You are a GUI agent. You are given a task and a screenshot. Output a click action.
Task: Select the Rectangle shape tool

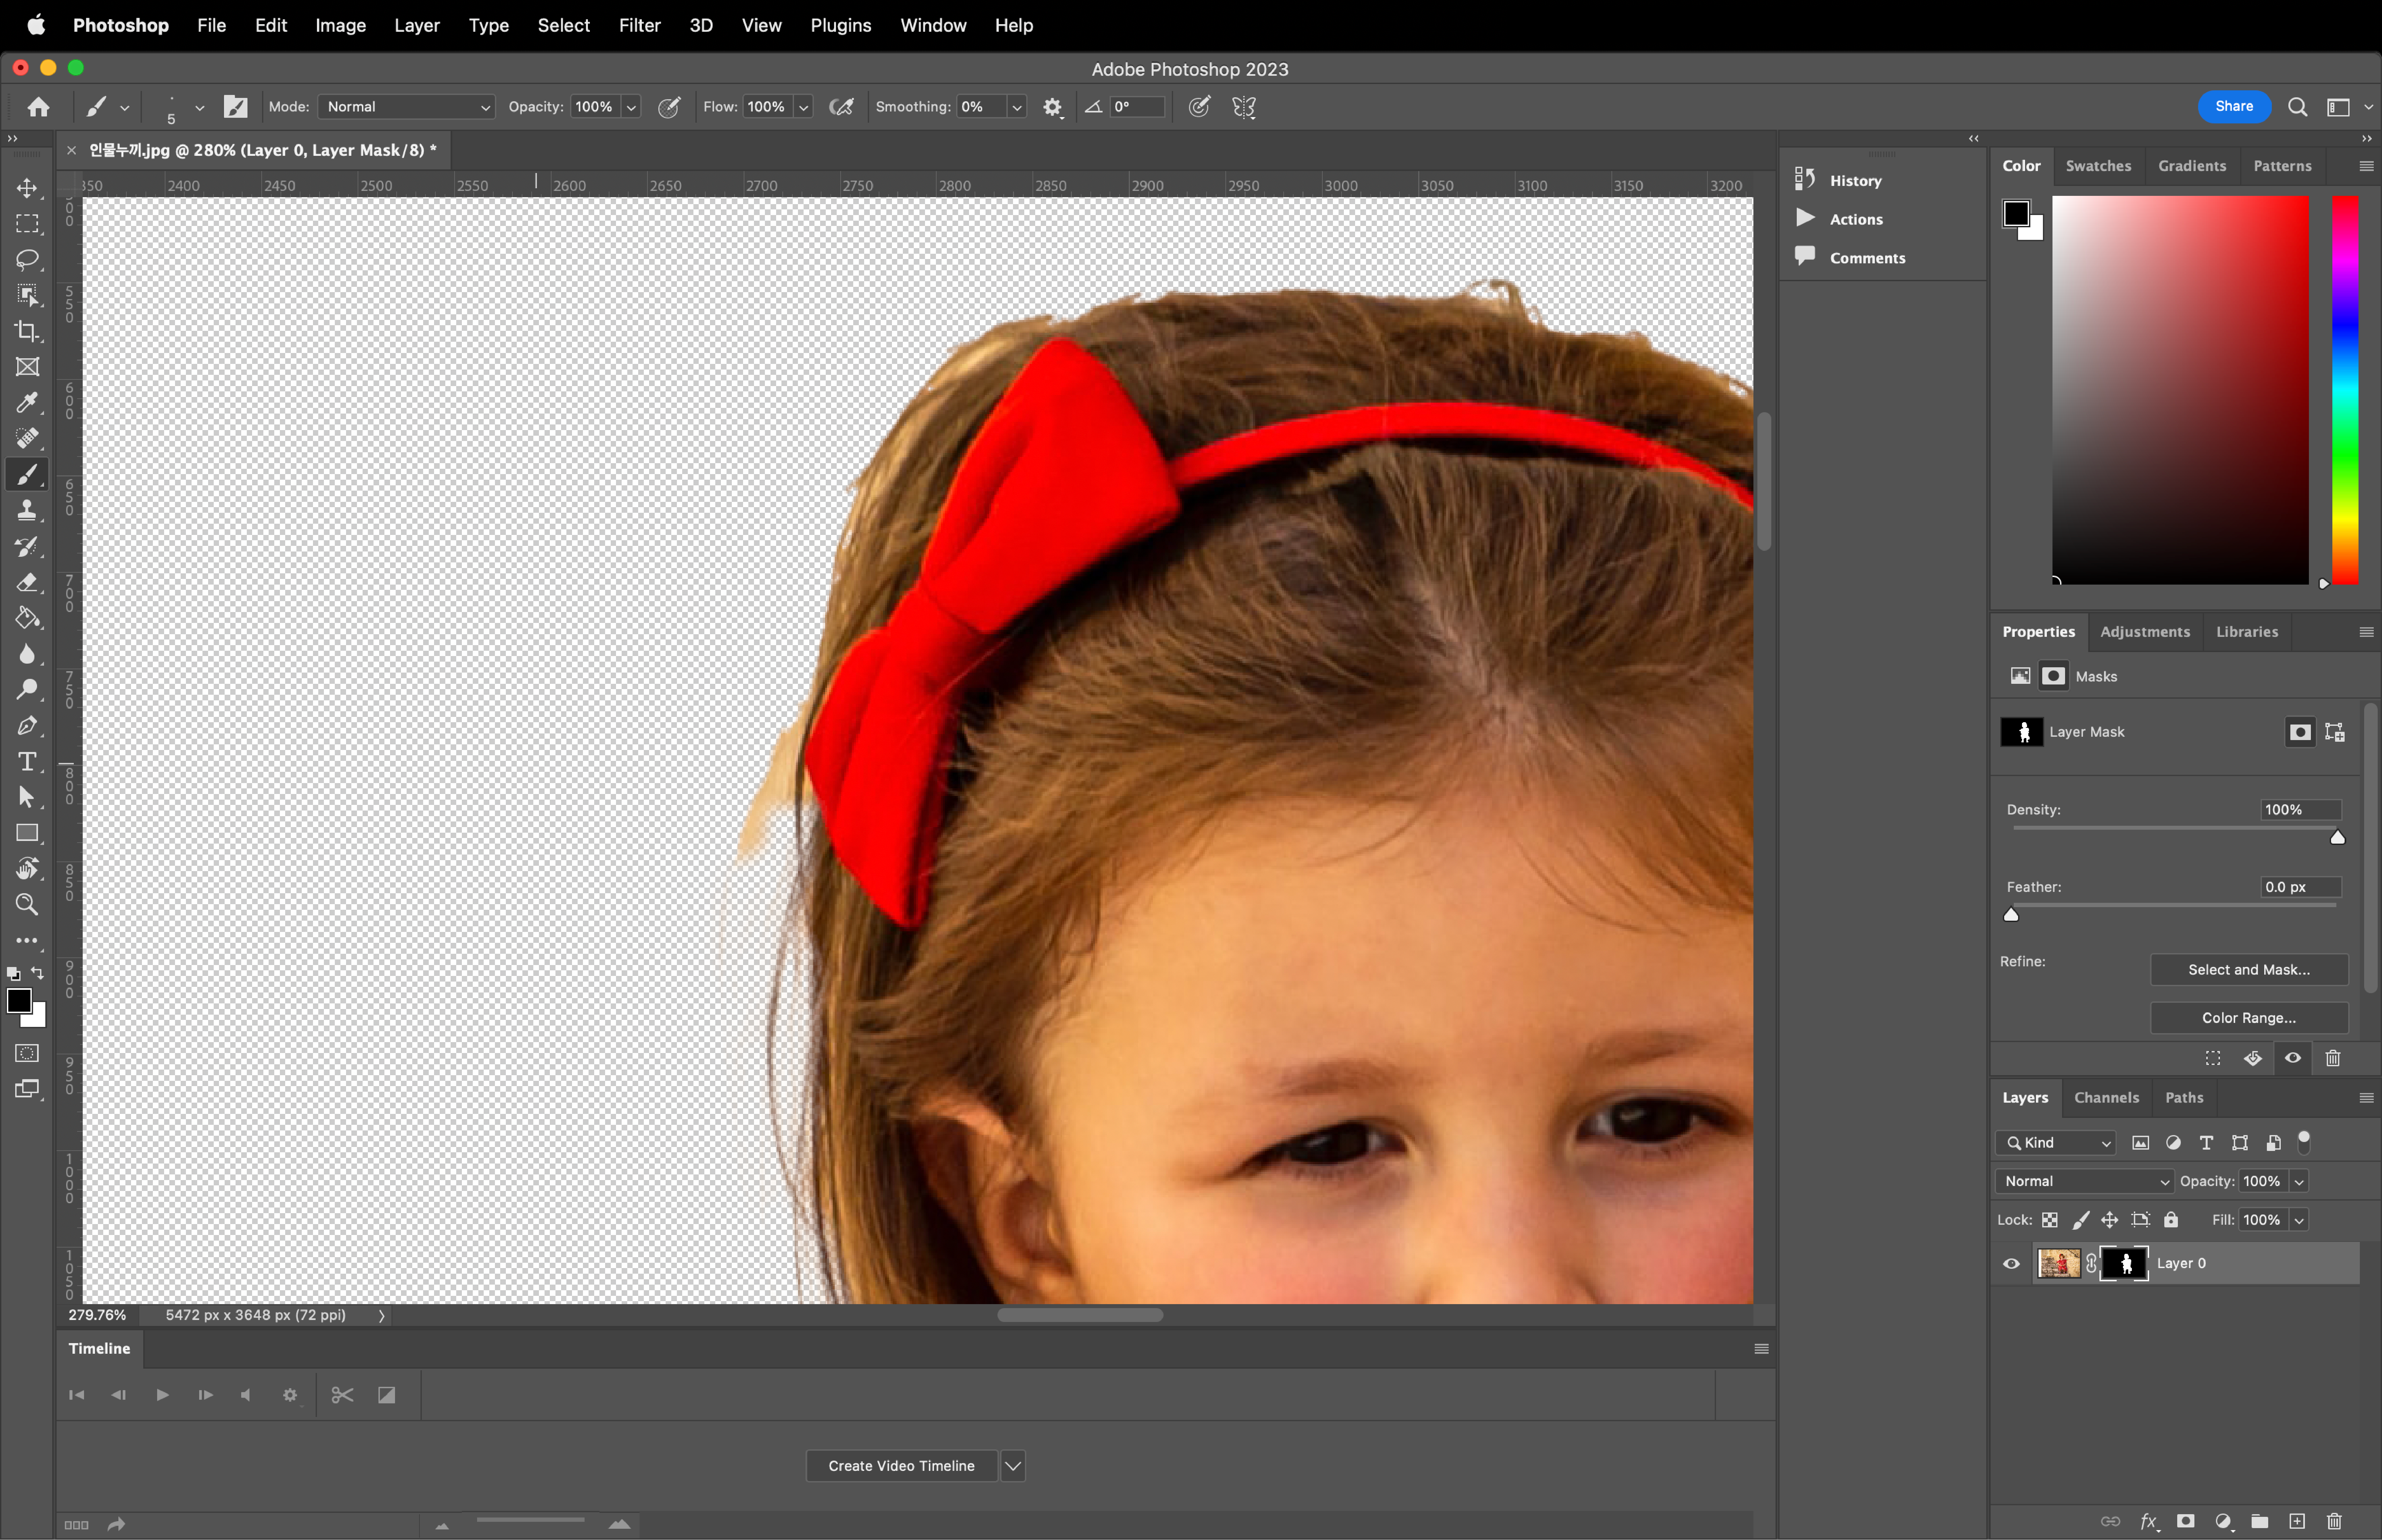tap(27, 833)
